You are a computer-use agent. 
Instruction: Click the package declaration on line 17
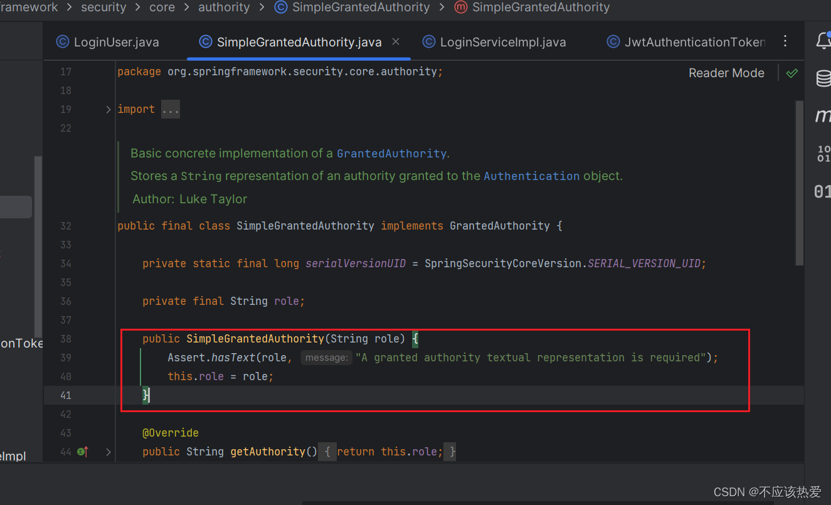coord(280,72)
